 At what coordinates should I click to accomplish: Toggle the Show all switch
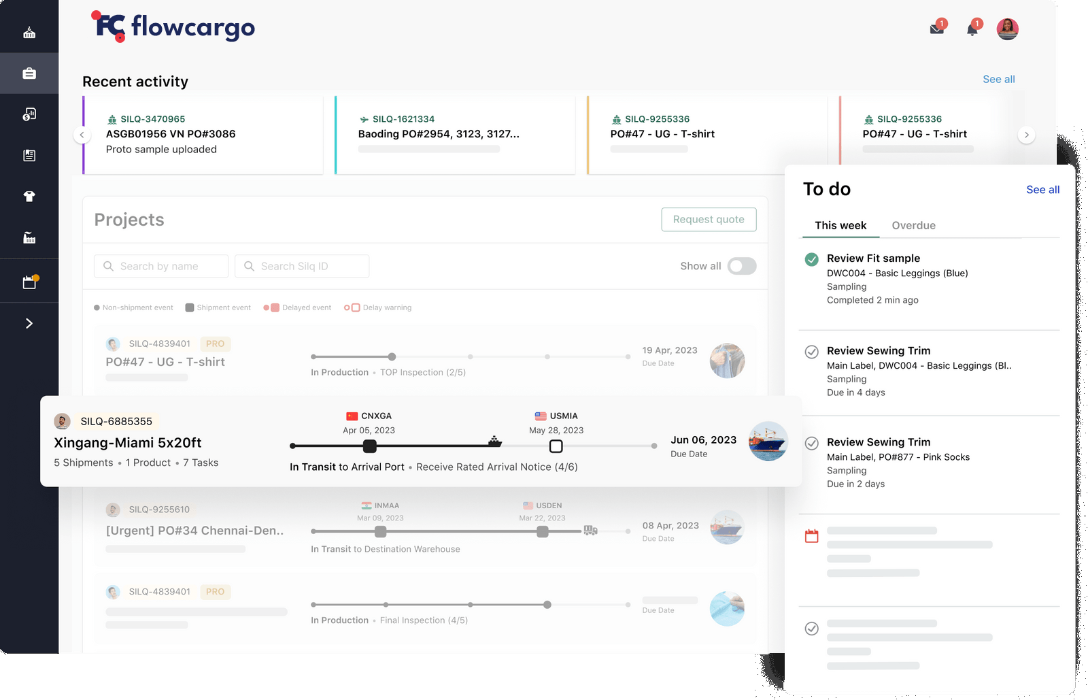[x=741, y=266]
